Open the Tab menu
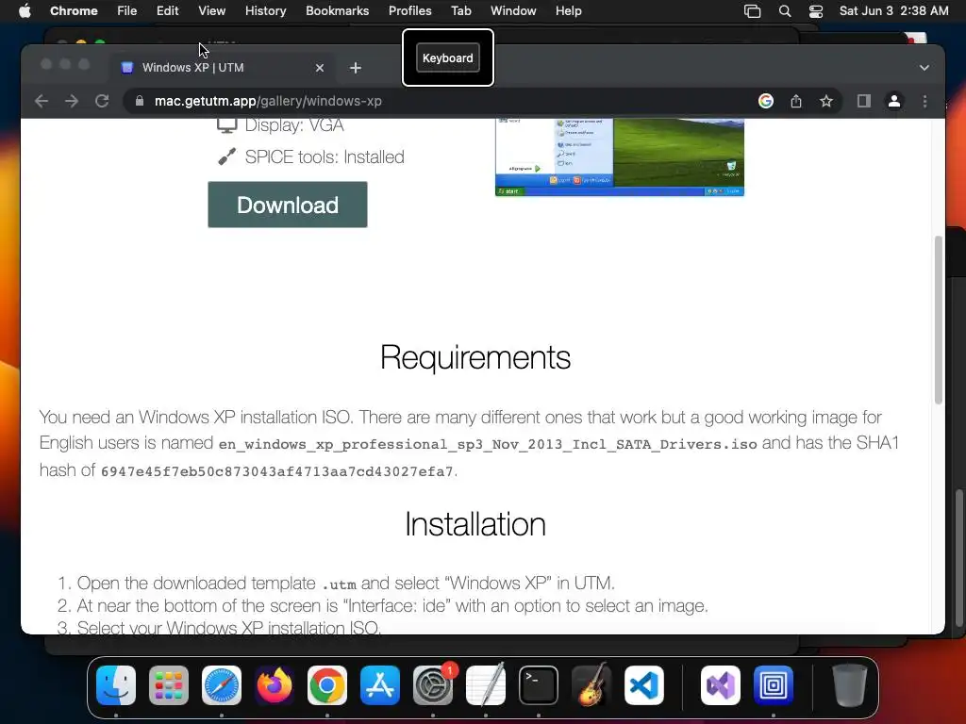Viewport: 966px width, 724px height. [x=460, y=11]
